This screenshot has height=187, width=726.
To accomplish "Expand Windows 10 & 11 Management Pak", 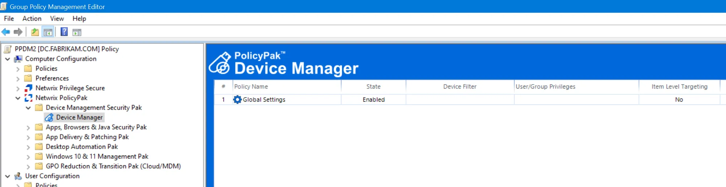I will (28, 157).
